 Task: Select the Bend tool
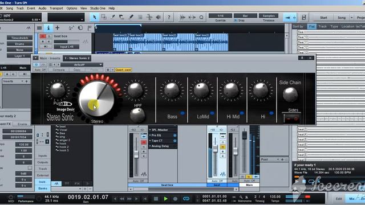pos(149,17)
